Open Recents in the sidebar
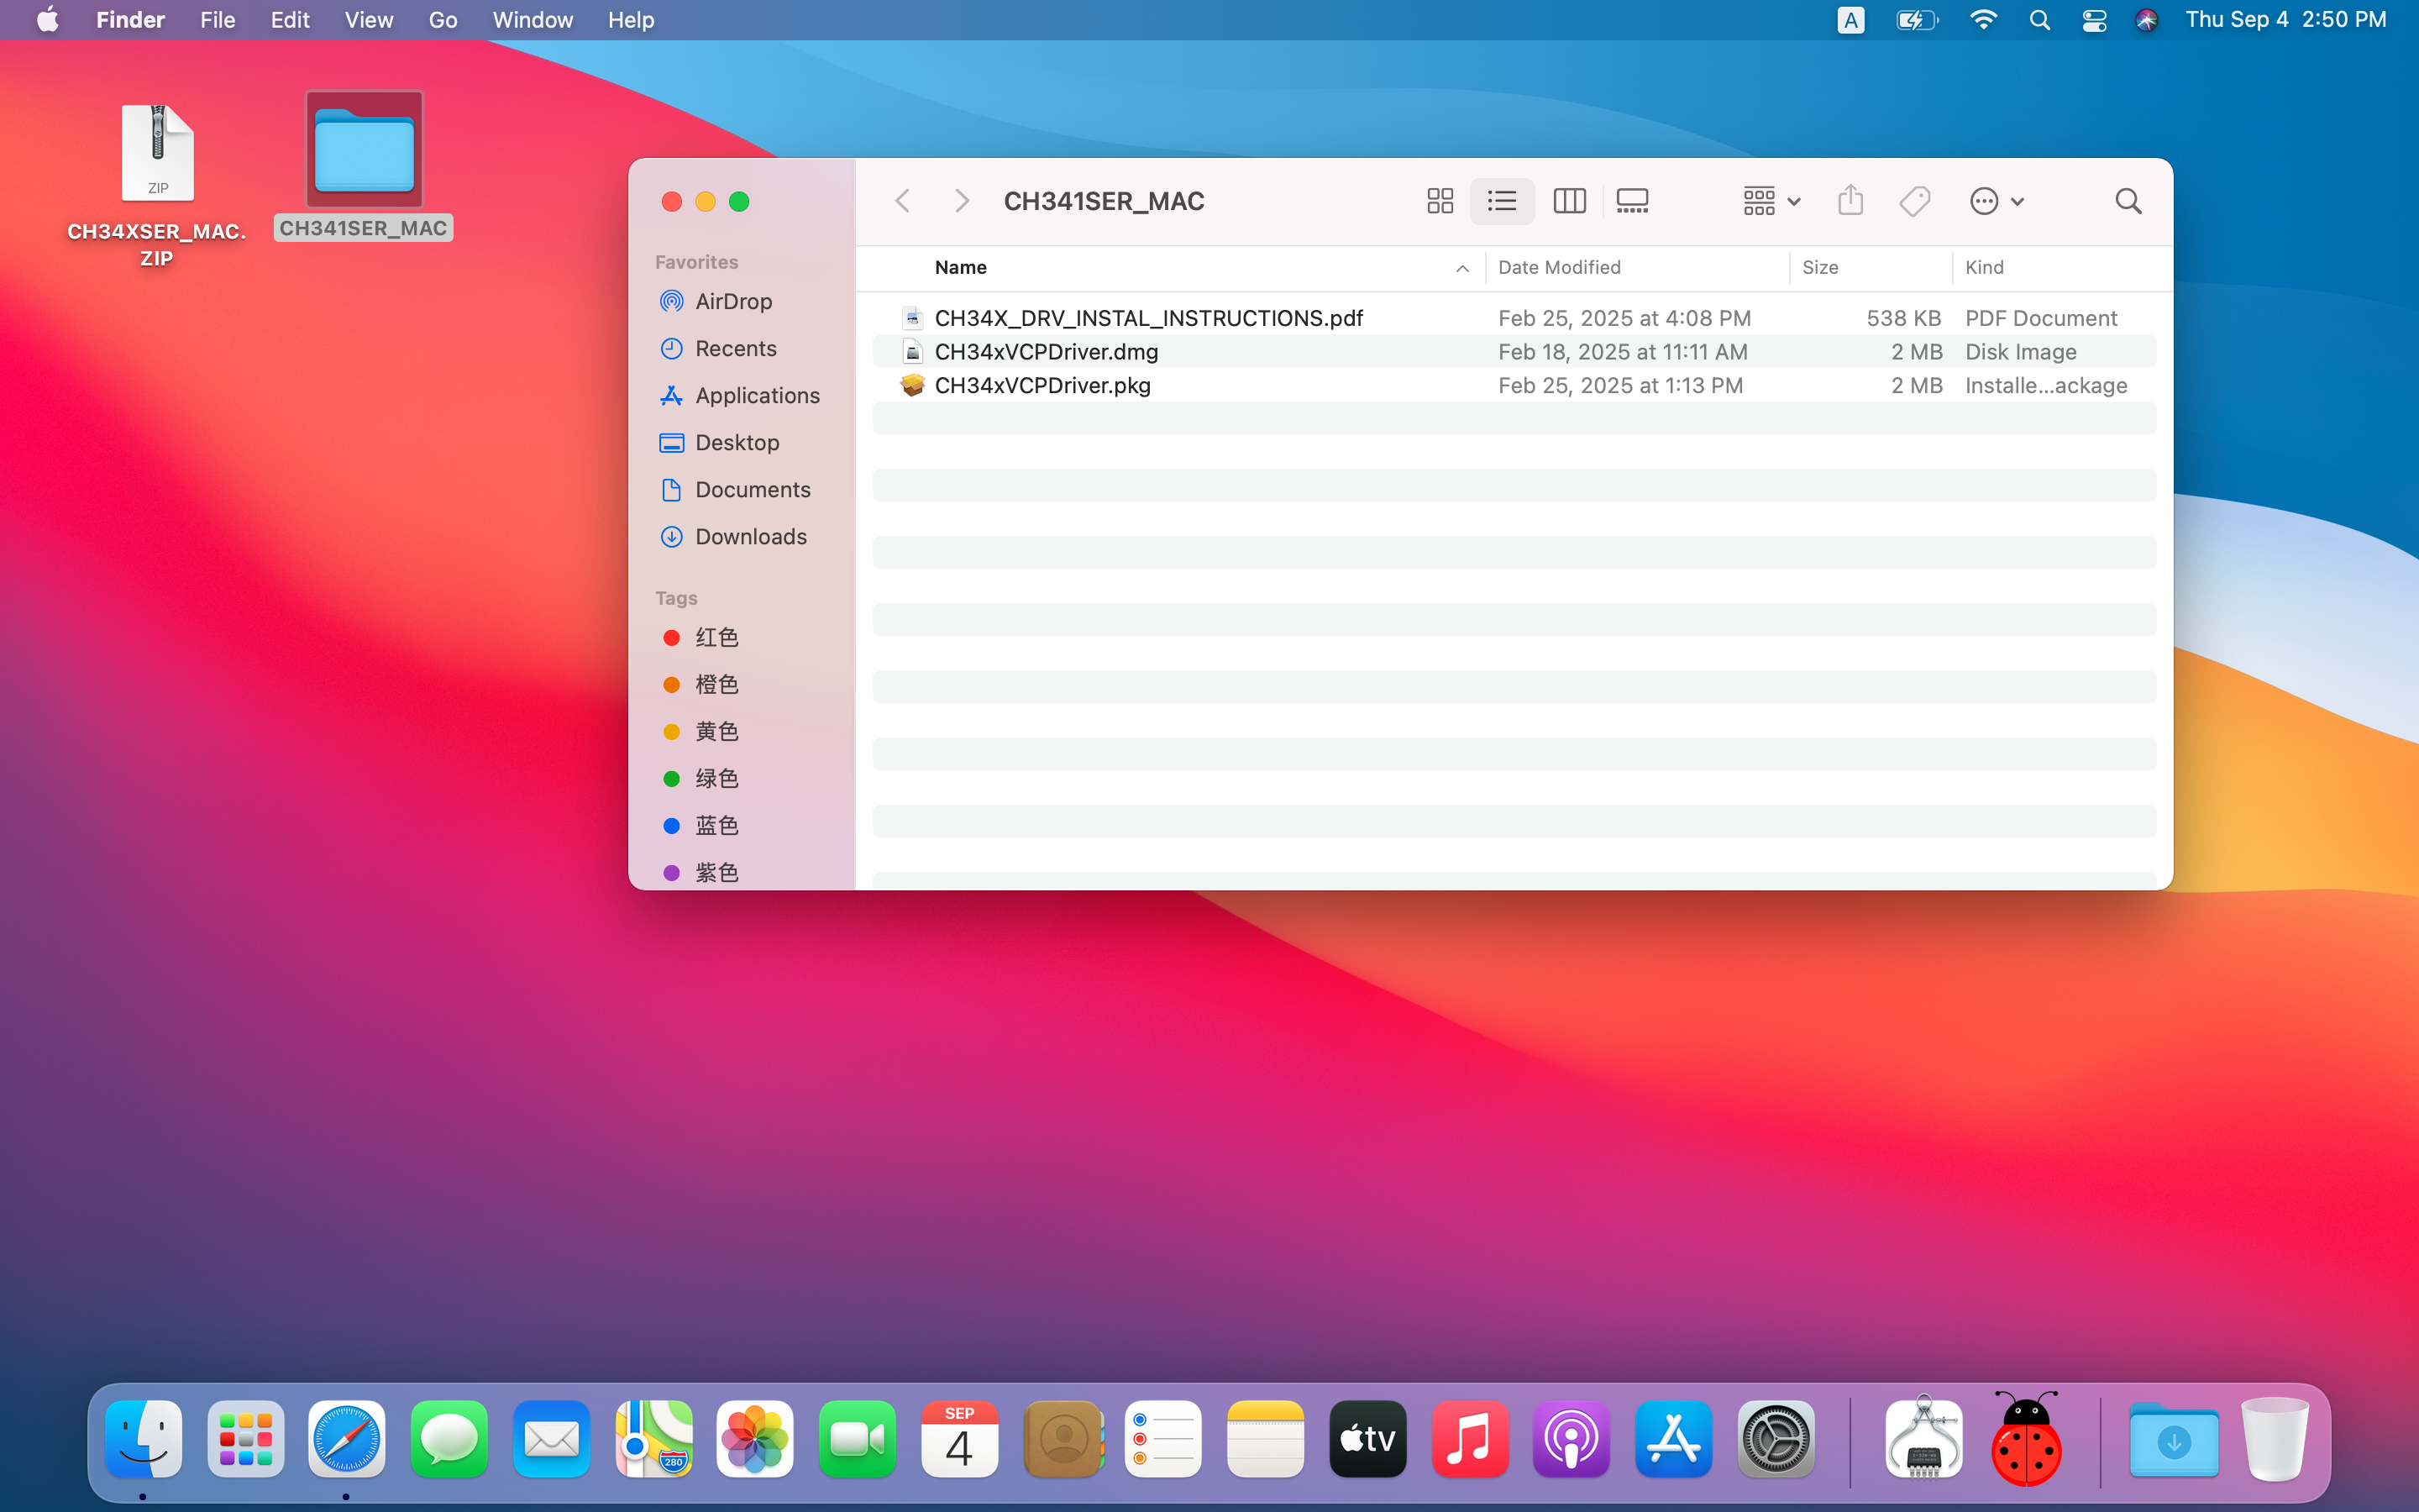 click(740, 348)
